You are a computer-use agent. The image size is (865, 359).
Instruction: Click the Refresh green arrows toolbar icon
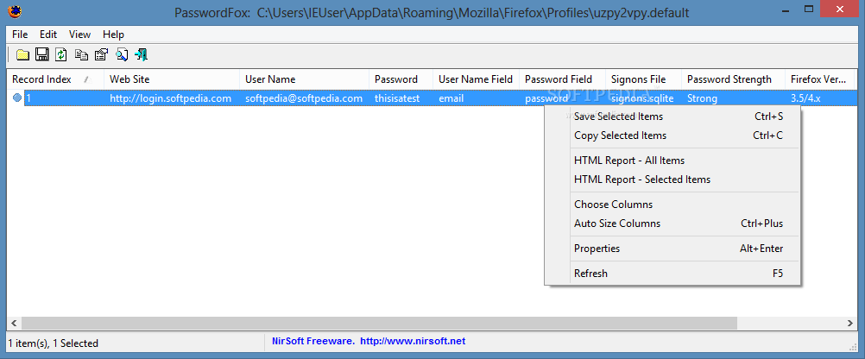[x=61, y=54]
